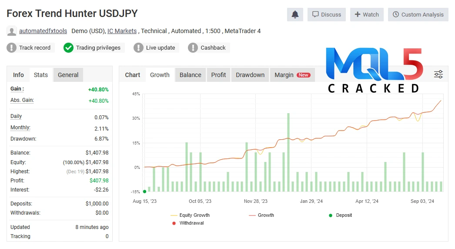The width and height of the screenshot is (455, 249).
Task: Open chart settings sliders icon
Action: click(438, 74)
